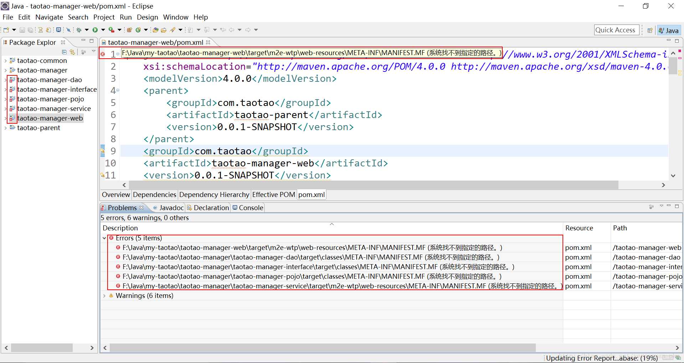Open dropdown next to Debug icon
684x363 pixels.
(87, 30)
